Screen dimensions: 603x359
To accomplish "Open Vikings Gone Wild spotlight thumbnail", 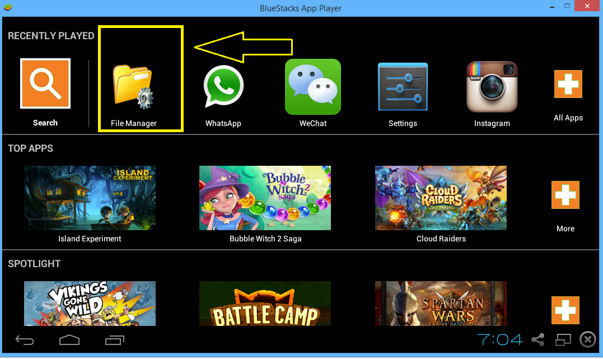I will tap(90, 304).
